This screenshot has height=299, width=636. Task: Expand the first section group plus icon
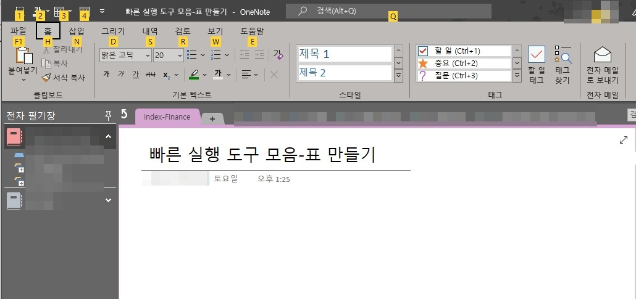(21, 170)
